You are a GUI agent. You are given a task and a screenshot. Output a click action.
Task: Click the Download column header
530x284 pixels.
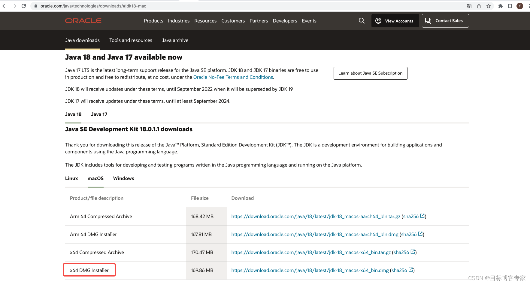pyautogui.click(x=242, y=198)
